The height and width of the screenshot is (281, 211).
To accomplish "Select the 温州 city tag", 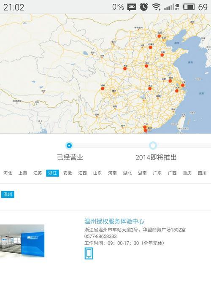I will (8, 195).
